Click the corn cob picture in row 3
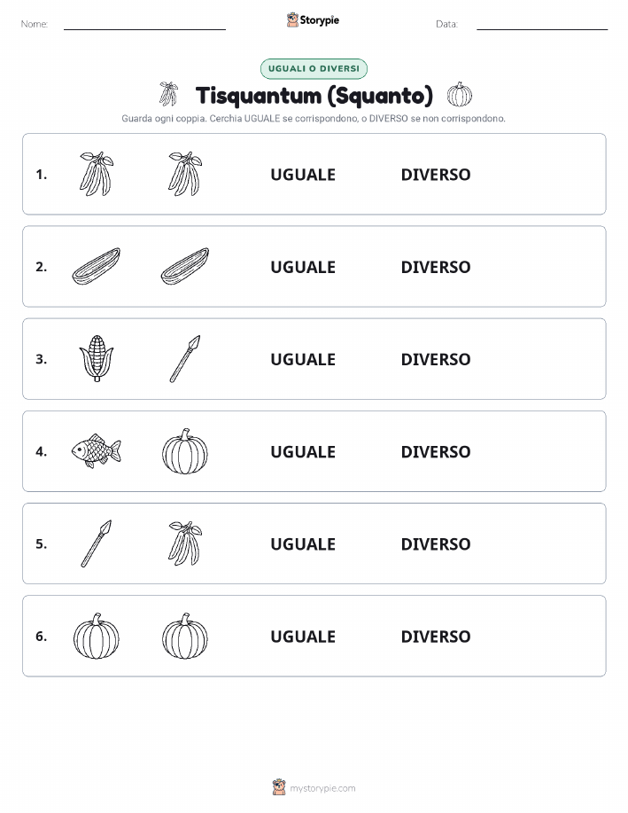This screenshot has height=813, width=628. click(x=97, y=359)
